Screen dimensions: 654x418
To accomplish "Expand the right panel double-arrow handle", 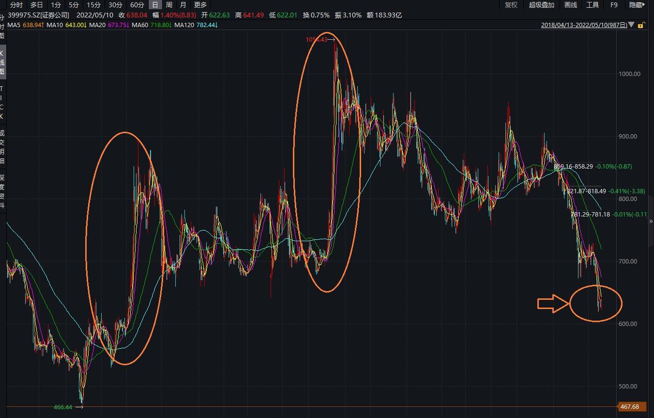I will click(651, 221).
